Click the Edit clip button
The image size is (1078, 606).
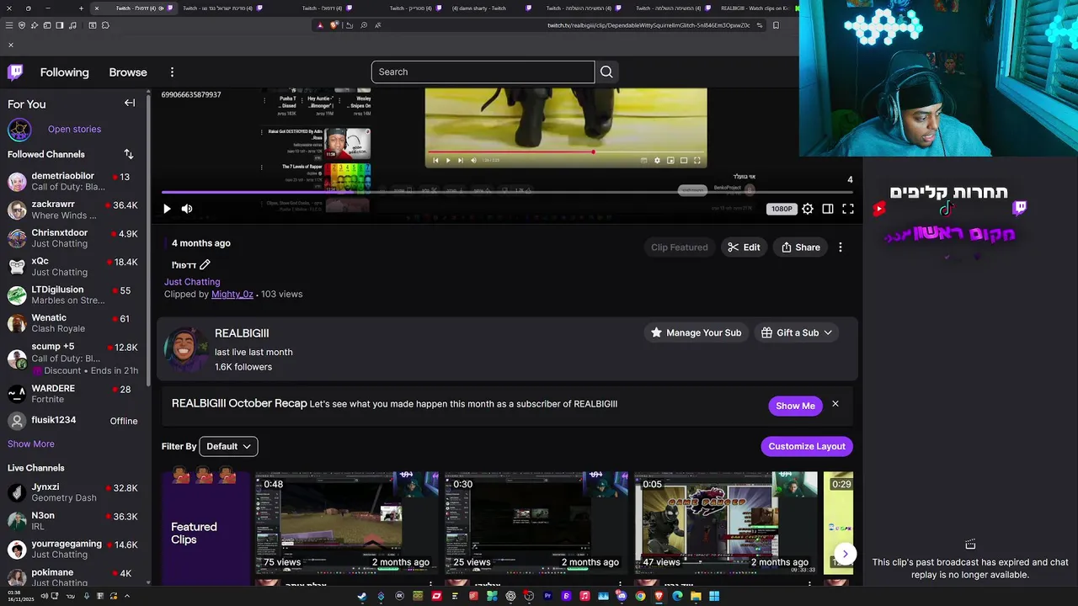coord(744,247)
